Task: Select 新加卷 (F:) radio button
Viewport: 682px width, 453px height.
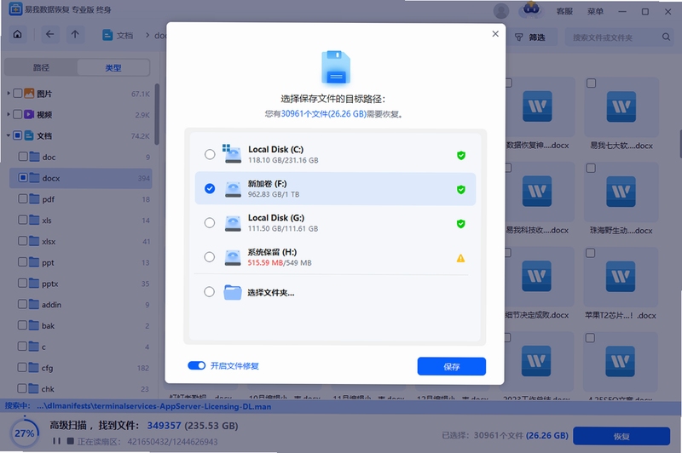Action: (x=210, y=188)
